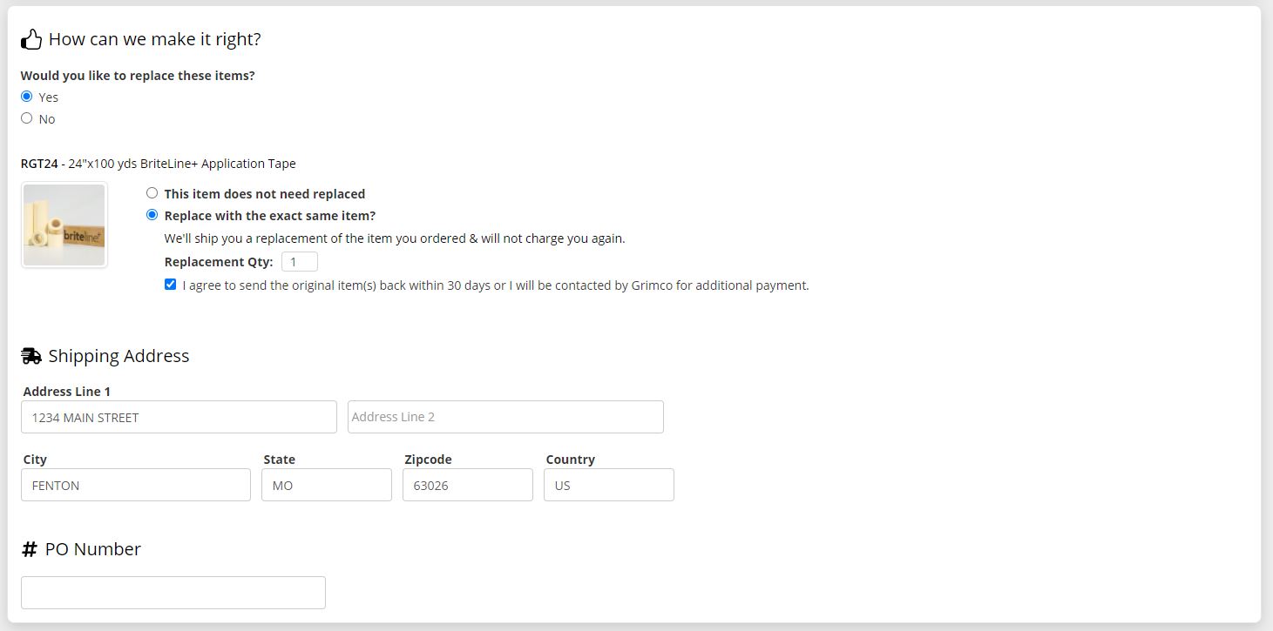Click the empty Address Line 2 field
The height and width of the screenshot is (631, 1273).
[x=505, y=417]
